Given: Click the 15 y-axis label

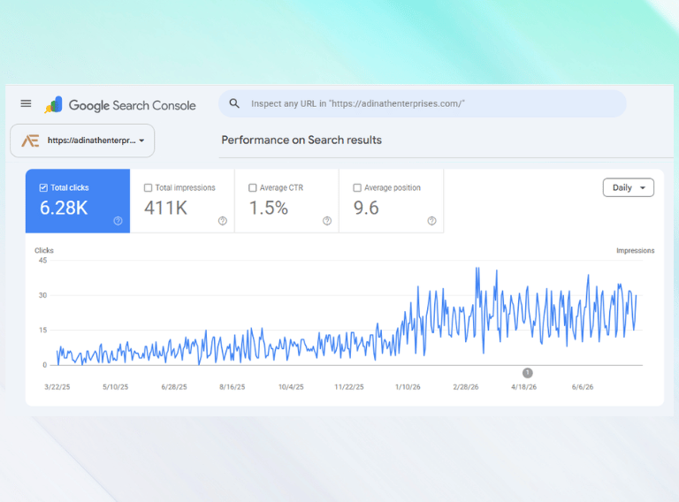Looking at the screenshot, I should pyautogui.click(x=42, y=331).
